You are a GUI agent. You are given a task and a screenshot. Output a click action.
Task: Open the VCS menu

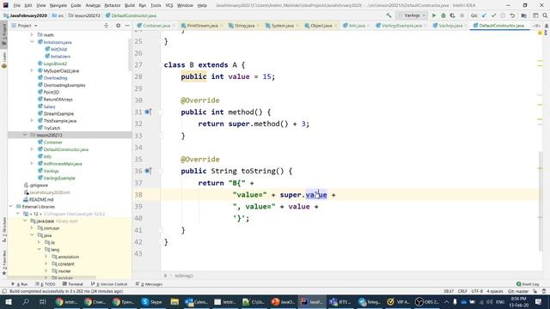[169, 5]
